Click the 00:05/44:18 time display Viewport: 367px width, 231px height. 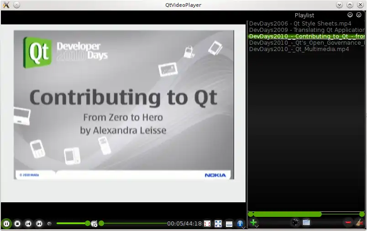click(x=184, y=224)
